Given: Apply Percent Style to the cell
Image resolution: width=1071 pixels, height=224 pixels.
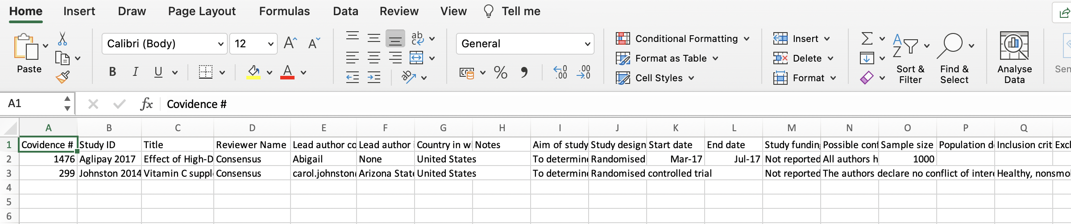Looking at the screenshot, I should pyautogui.click(x=500, y=72).
